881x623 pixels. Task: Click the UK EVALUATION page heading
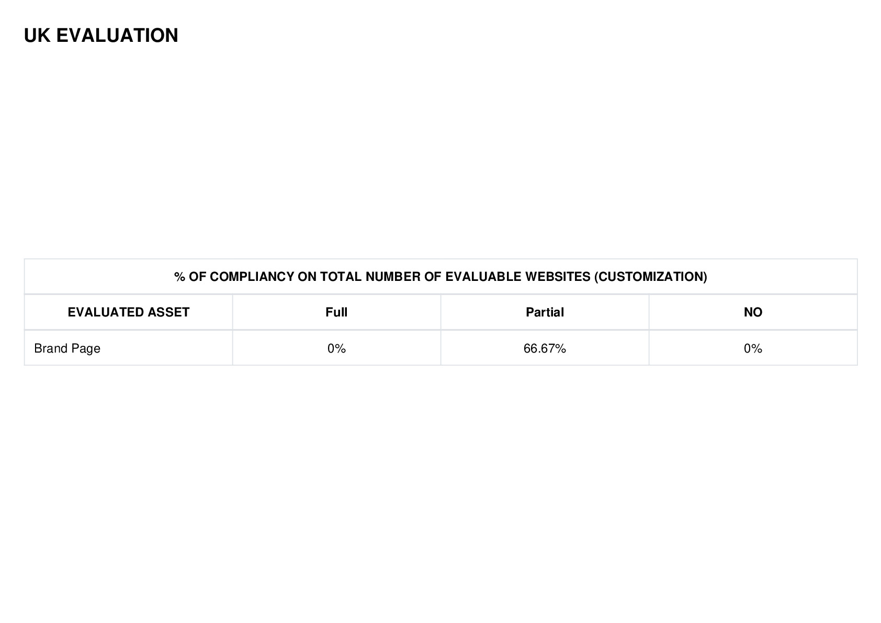coord(101,36)
